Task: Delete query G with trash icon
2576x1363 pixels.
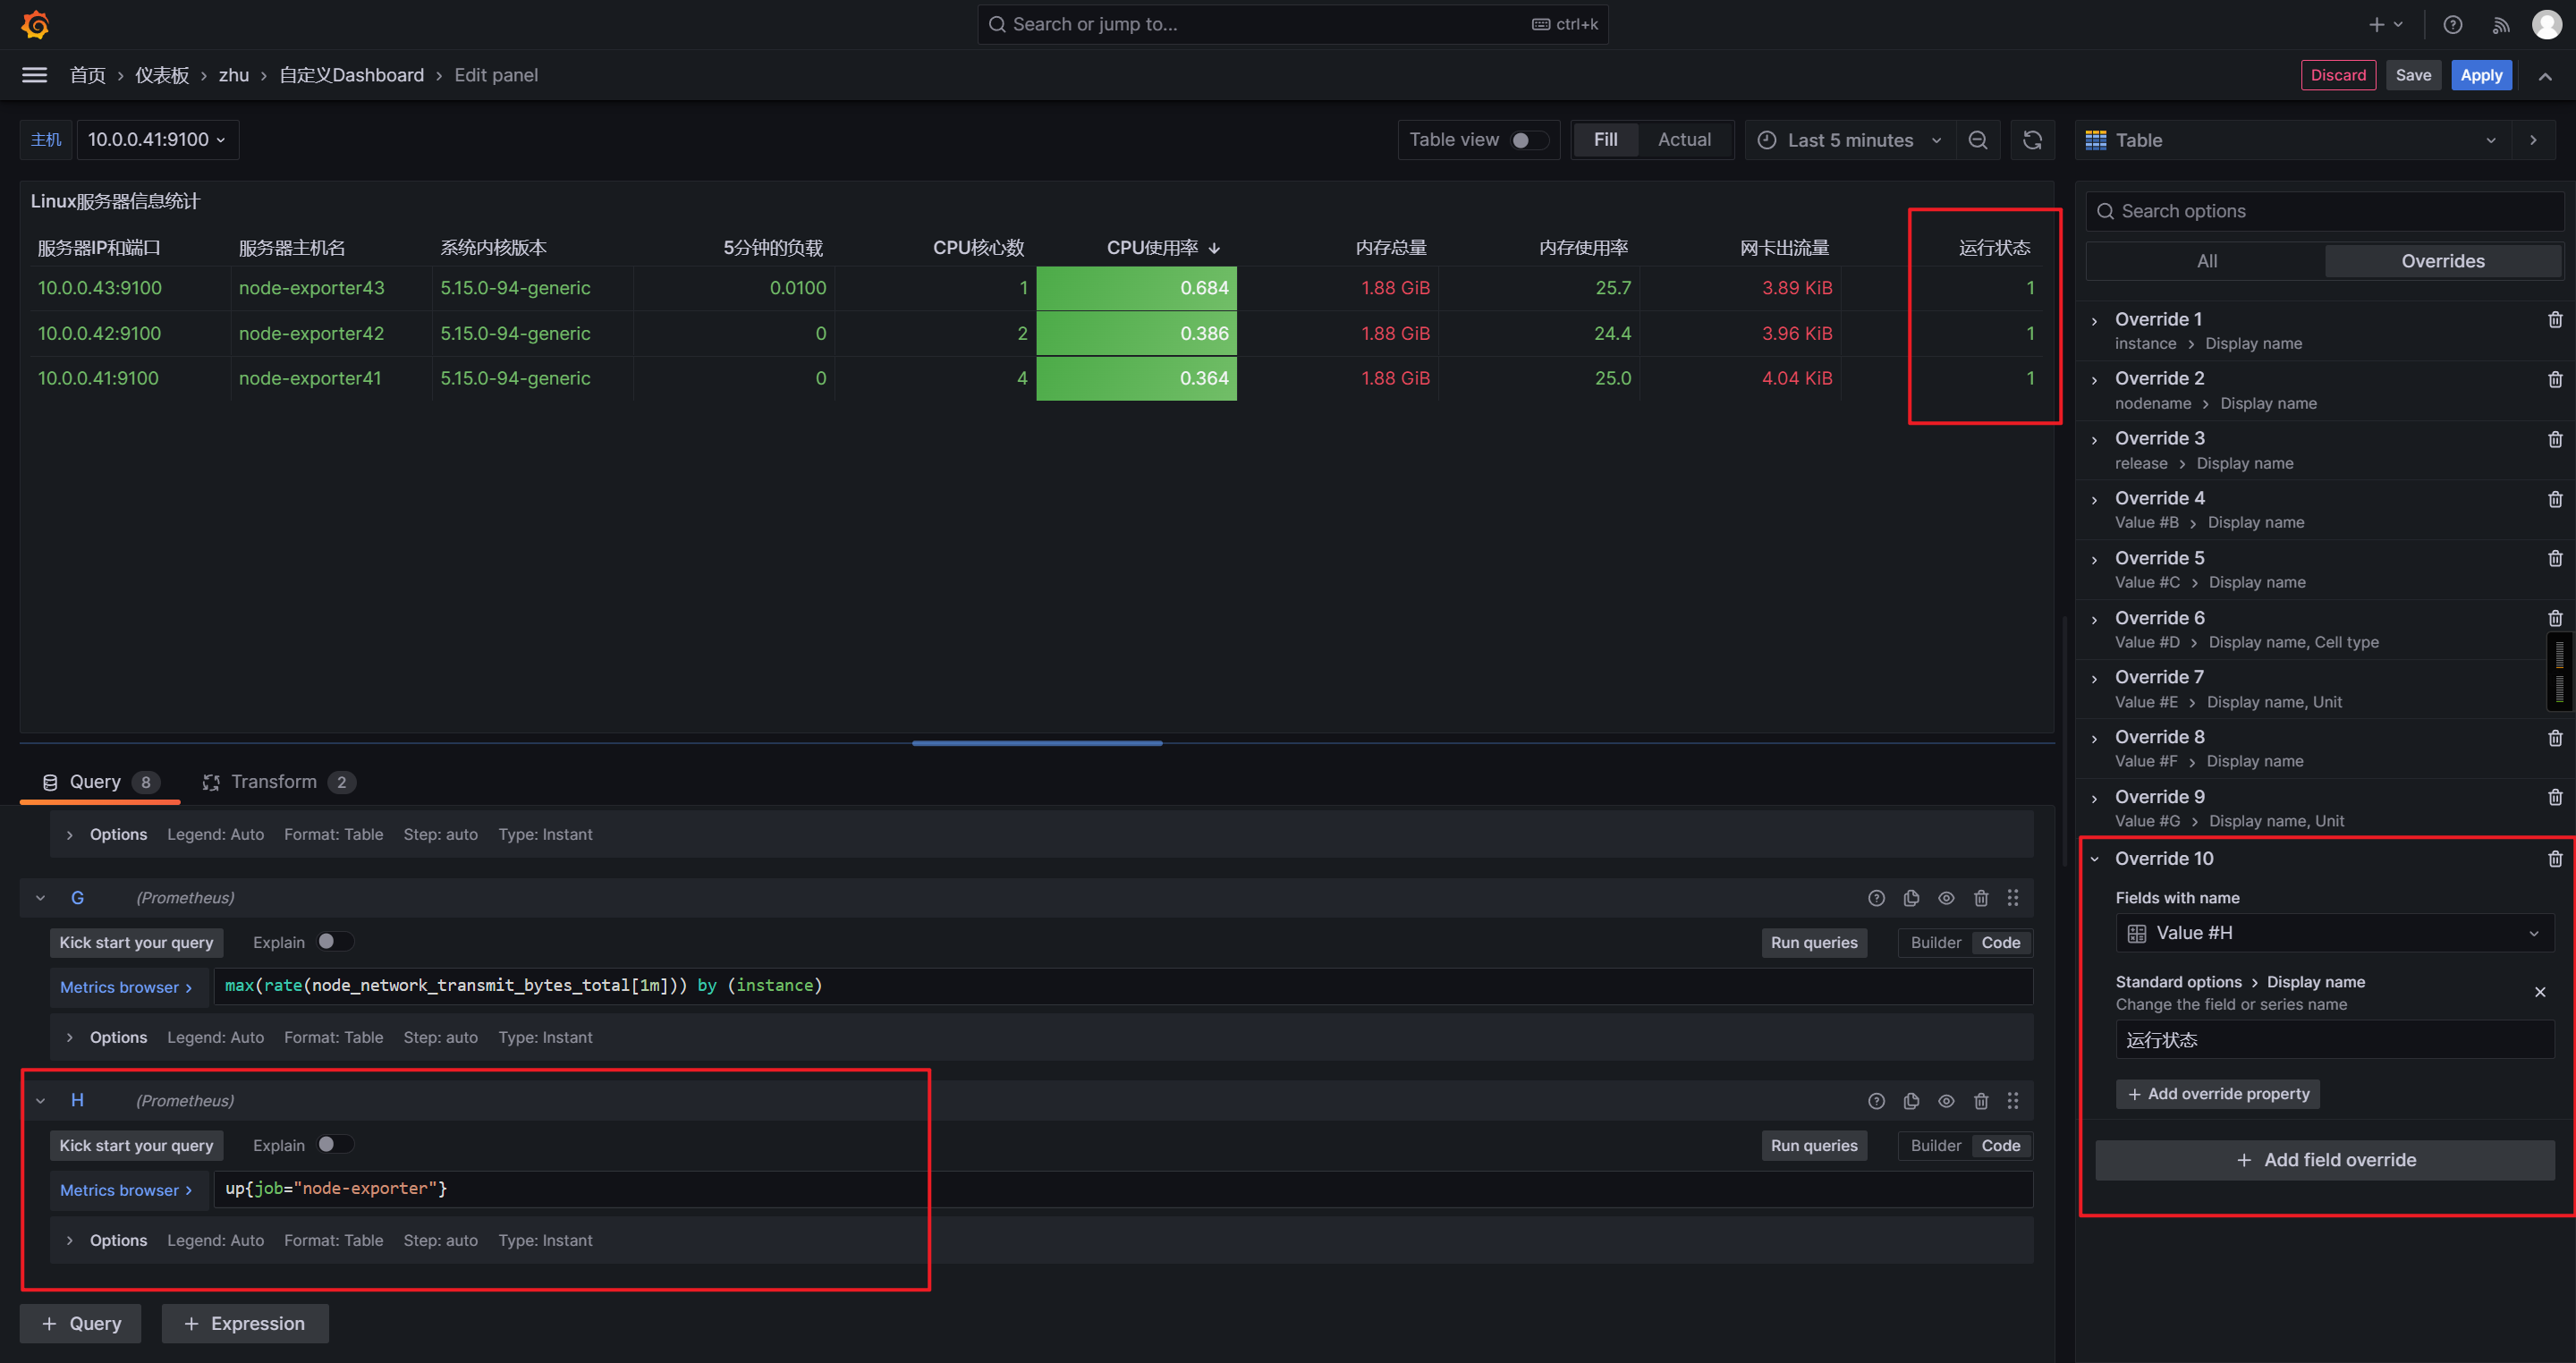Action: click(x=1980, y=898)
